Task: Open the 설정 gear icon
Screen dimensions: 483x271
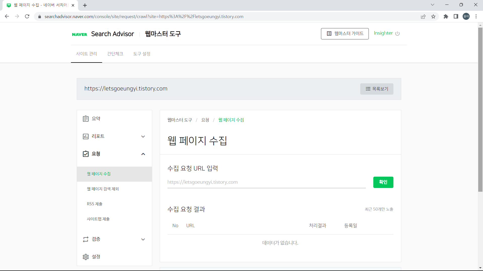Action: [x=86, y=257]
